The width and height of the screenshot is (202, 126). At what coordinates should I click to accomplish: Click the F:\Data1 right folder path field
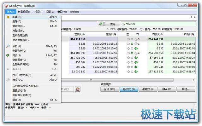pos(158,24)
